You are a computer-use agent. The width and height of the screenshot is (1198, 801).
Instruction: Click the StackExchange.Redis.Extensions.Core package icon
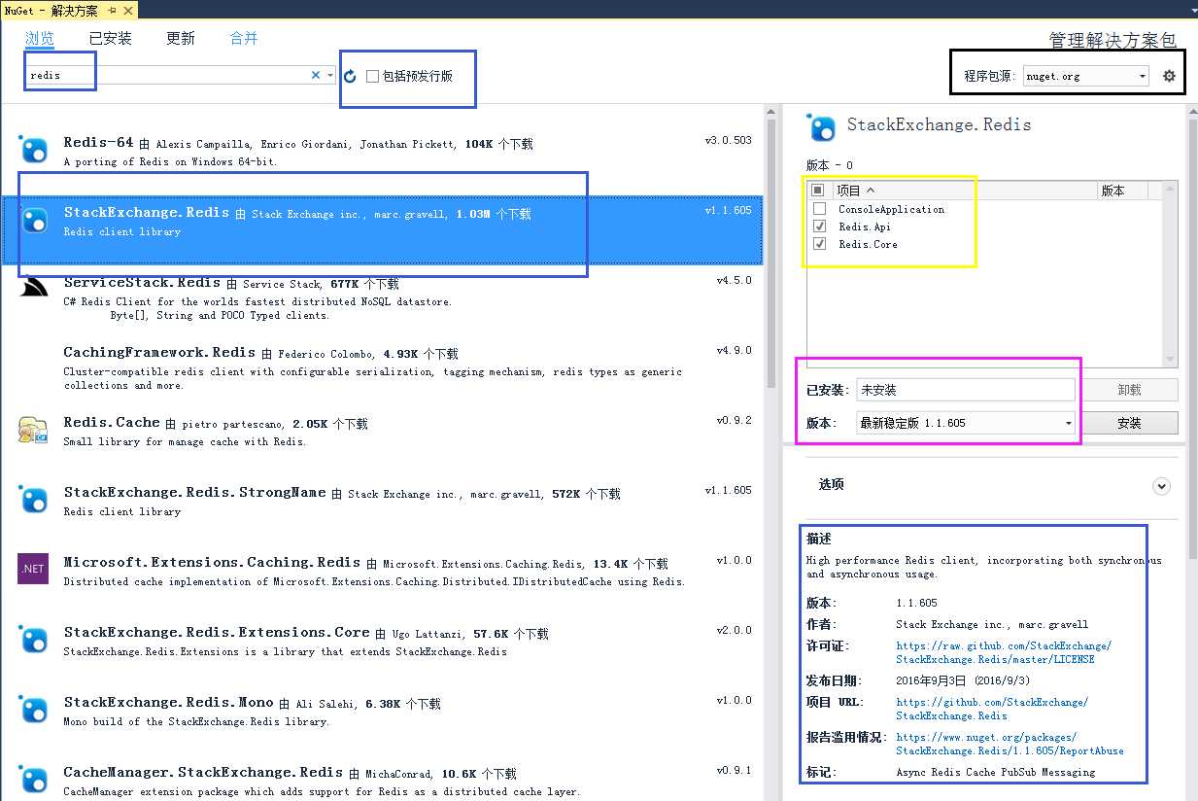tap(34, 639)
